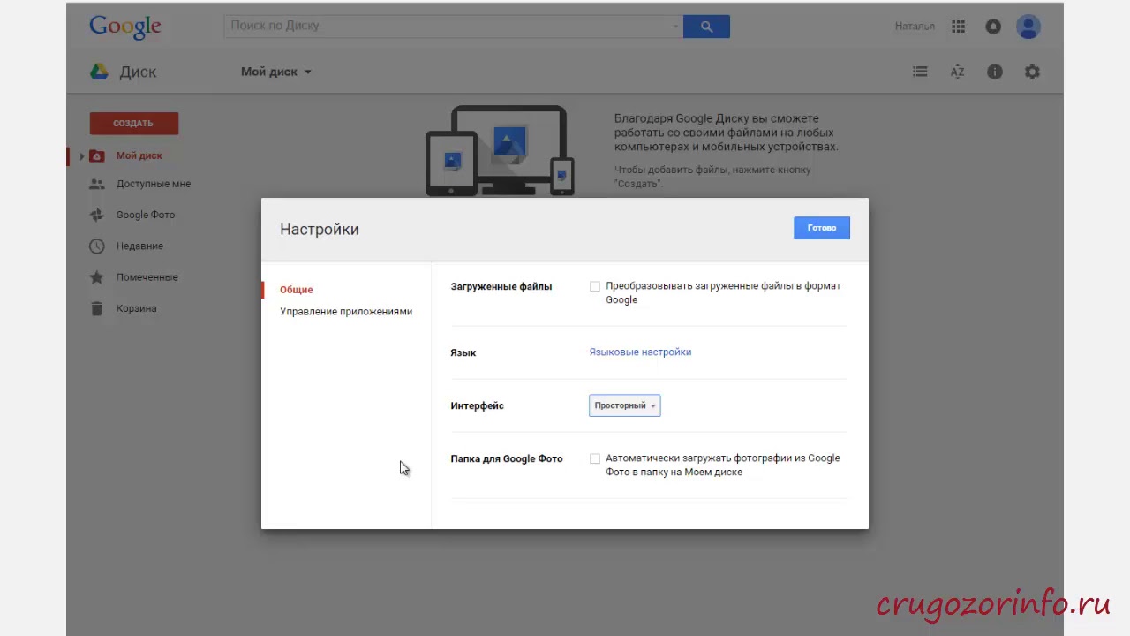Open the Просторный interface density dropdown
The width and height of the screenshot is (1130, 636).
pyautogui.click(x=624, y=405)
